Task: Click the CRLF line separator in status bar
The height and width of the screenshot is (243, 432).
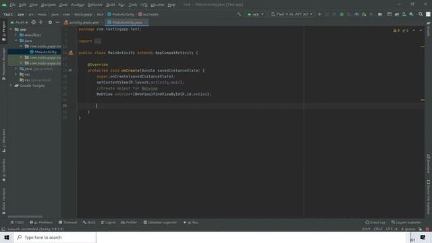Action: 377,229
